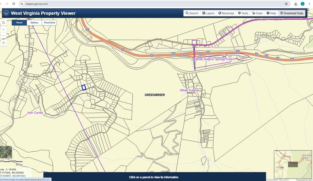
Task: View site information icon in address bar
Action: (22, 4)
